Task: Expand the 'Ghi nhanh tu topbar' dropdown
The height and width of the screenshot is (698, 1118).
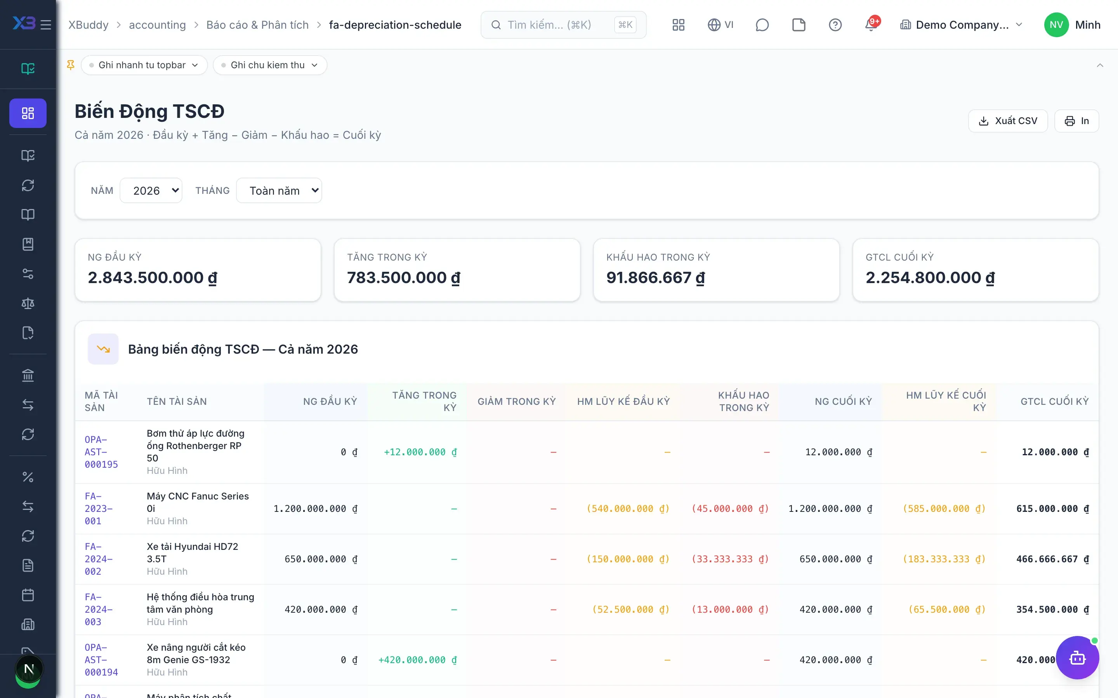Action: point(144,65)
